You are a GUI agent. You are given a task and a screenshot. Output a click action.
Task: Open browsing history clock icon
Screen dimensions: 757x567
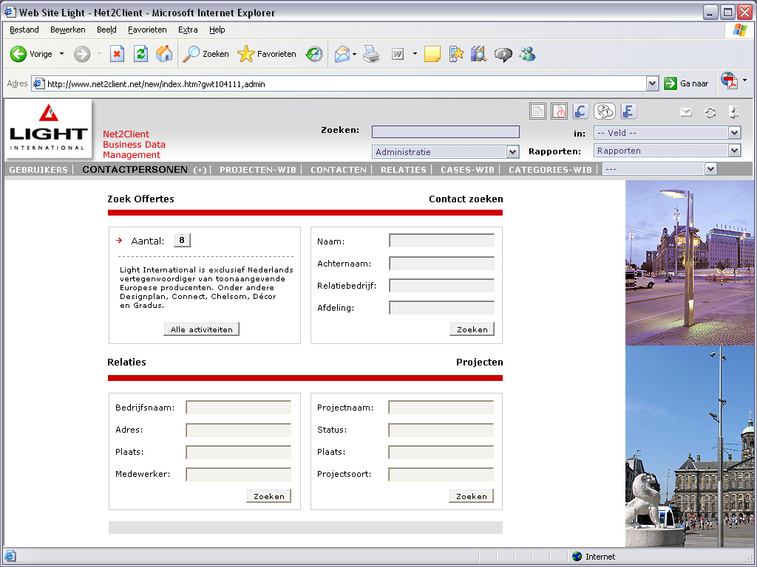pos(314,54)
